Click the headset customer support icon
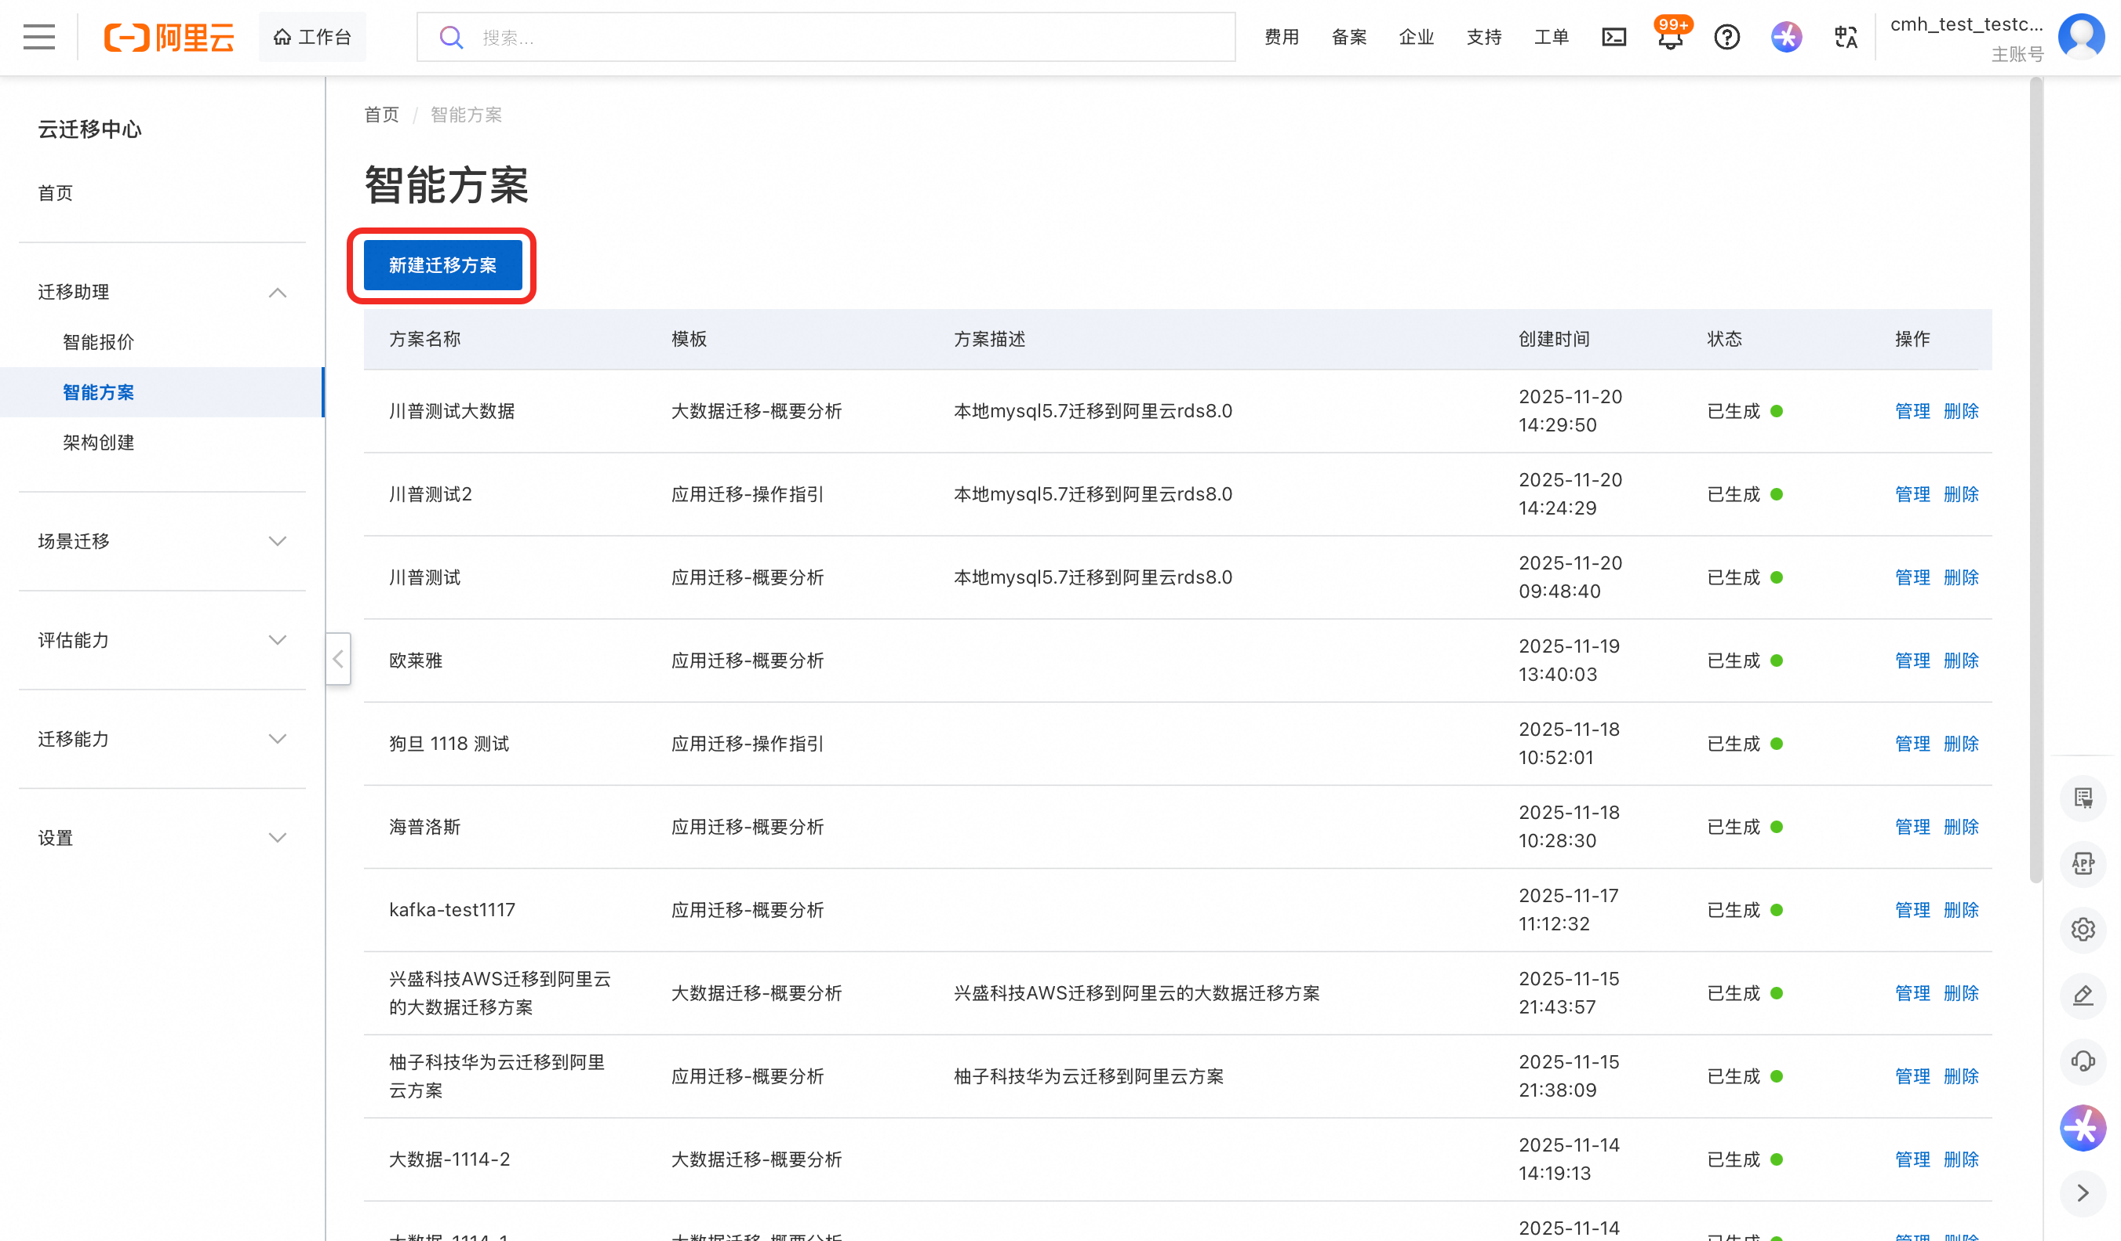 [x=2083, y=1061]
